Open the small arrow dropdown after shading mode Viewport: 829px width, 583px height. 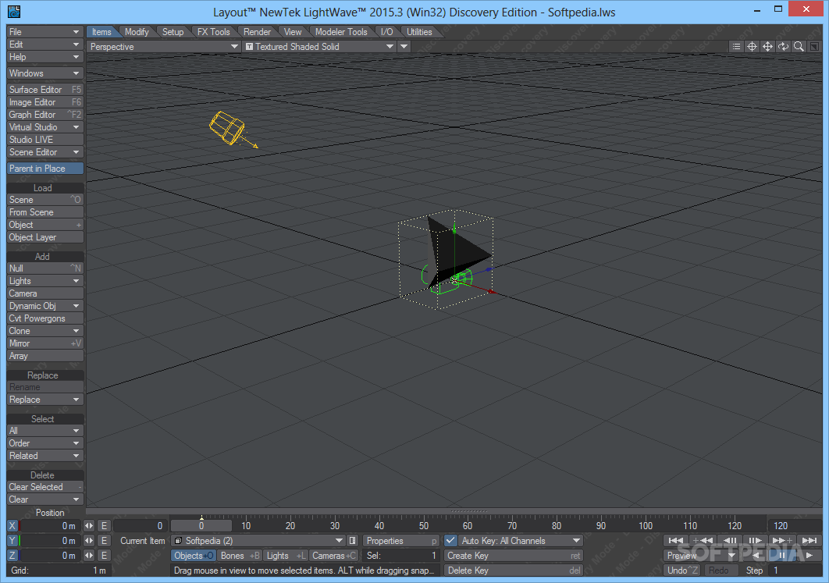click(404, 47)
